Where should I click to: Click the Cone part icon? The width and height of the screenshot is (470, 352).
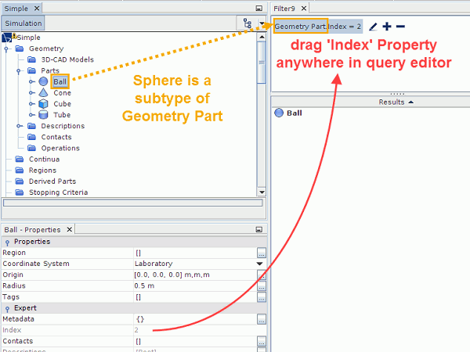point(44,92)
